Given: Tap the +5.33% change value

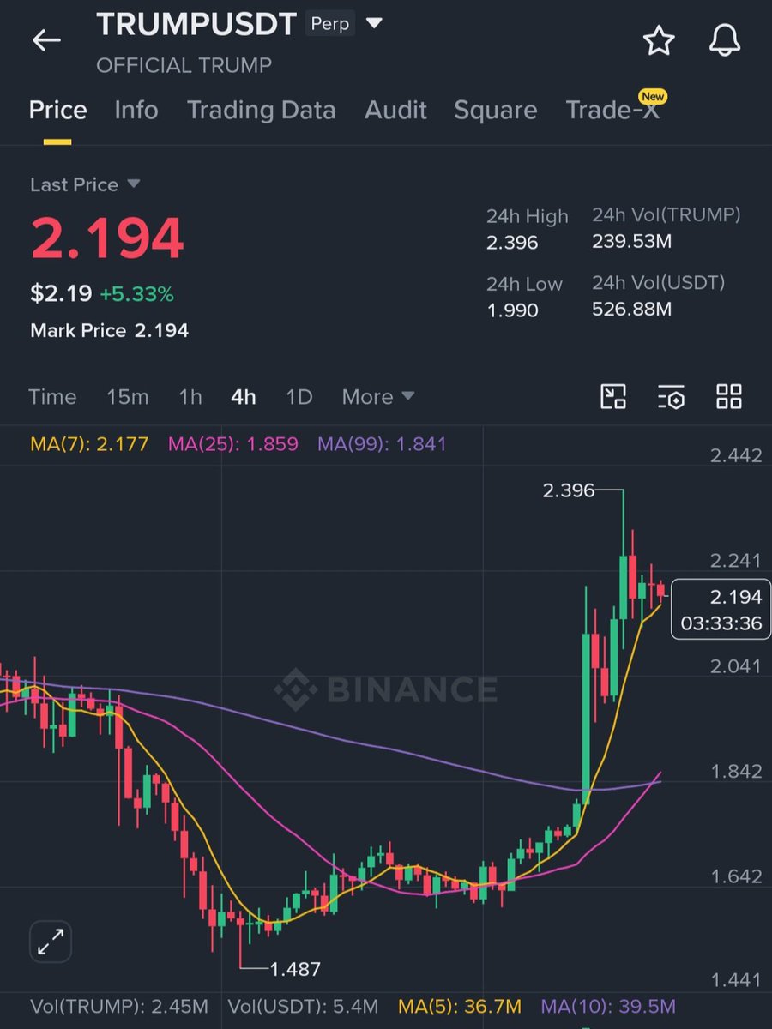Looking at the screenshot, I should click(136, 294).
